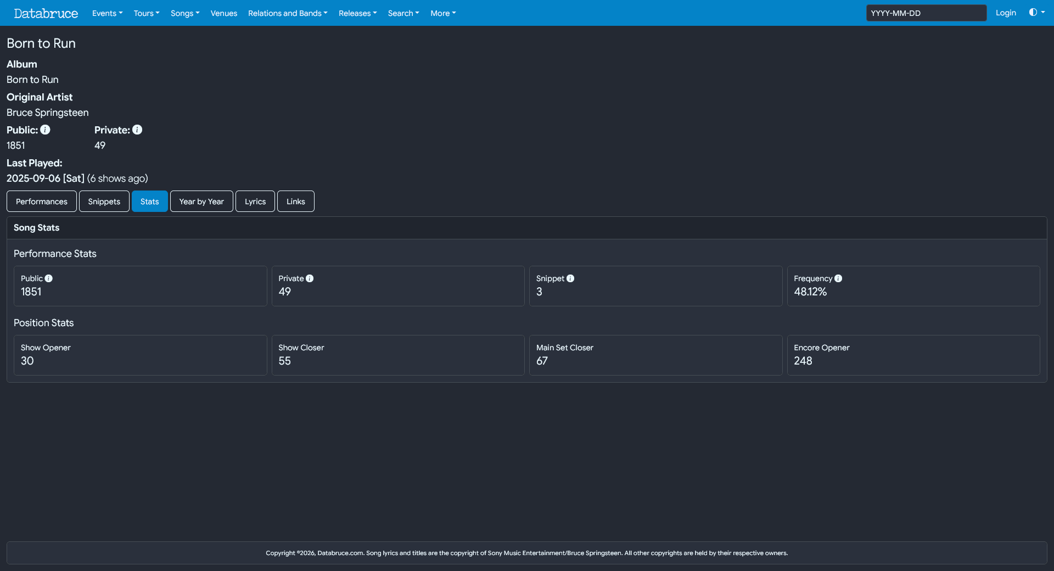Go to the Venues page
Viewport: 1054px width, 571px height.
pos(224,13)
